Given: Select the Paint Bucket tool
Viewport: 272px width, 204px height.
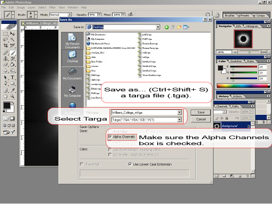Looking at the screenshot, I should pos(12,64).
